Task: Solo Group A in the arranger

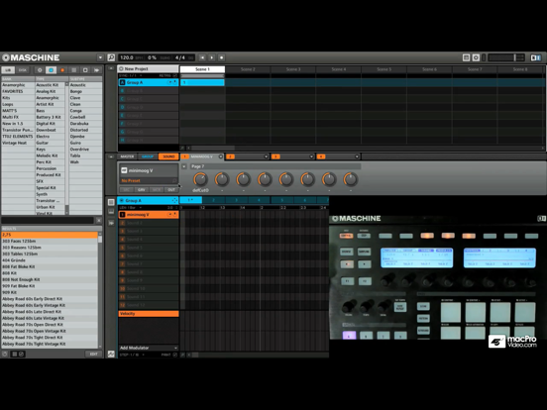Action: tap(174, 82)
